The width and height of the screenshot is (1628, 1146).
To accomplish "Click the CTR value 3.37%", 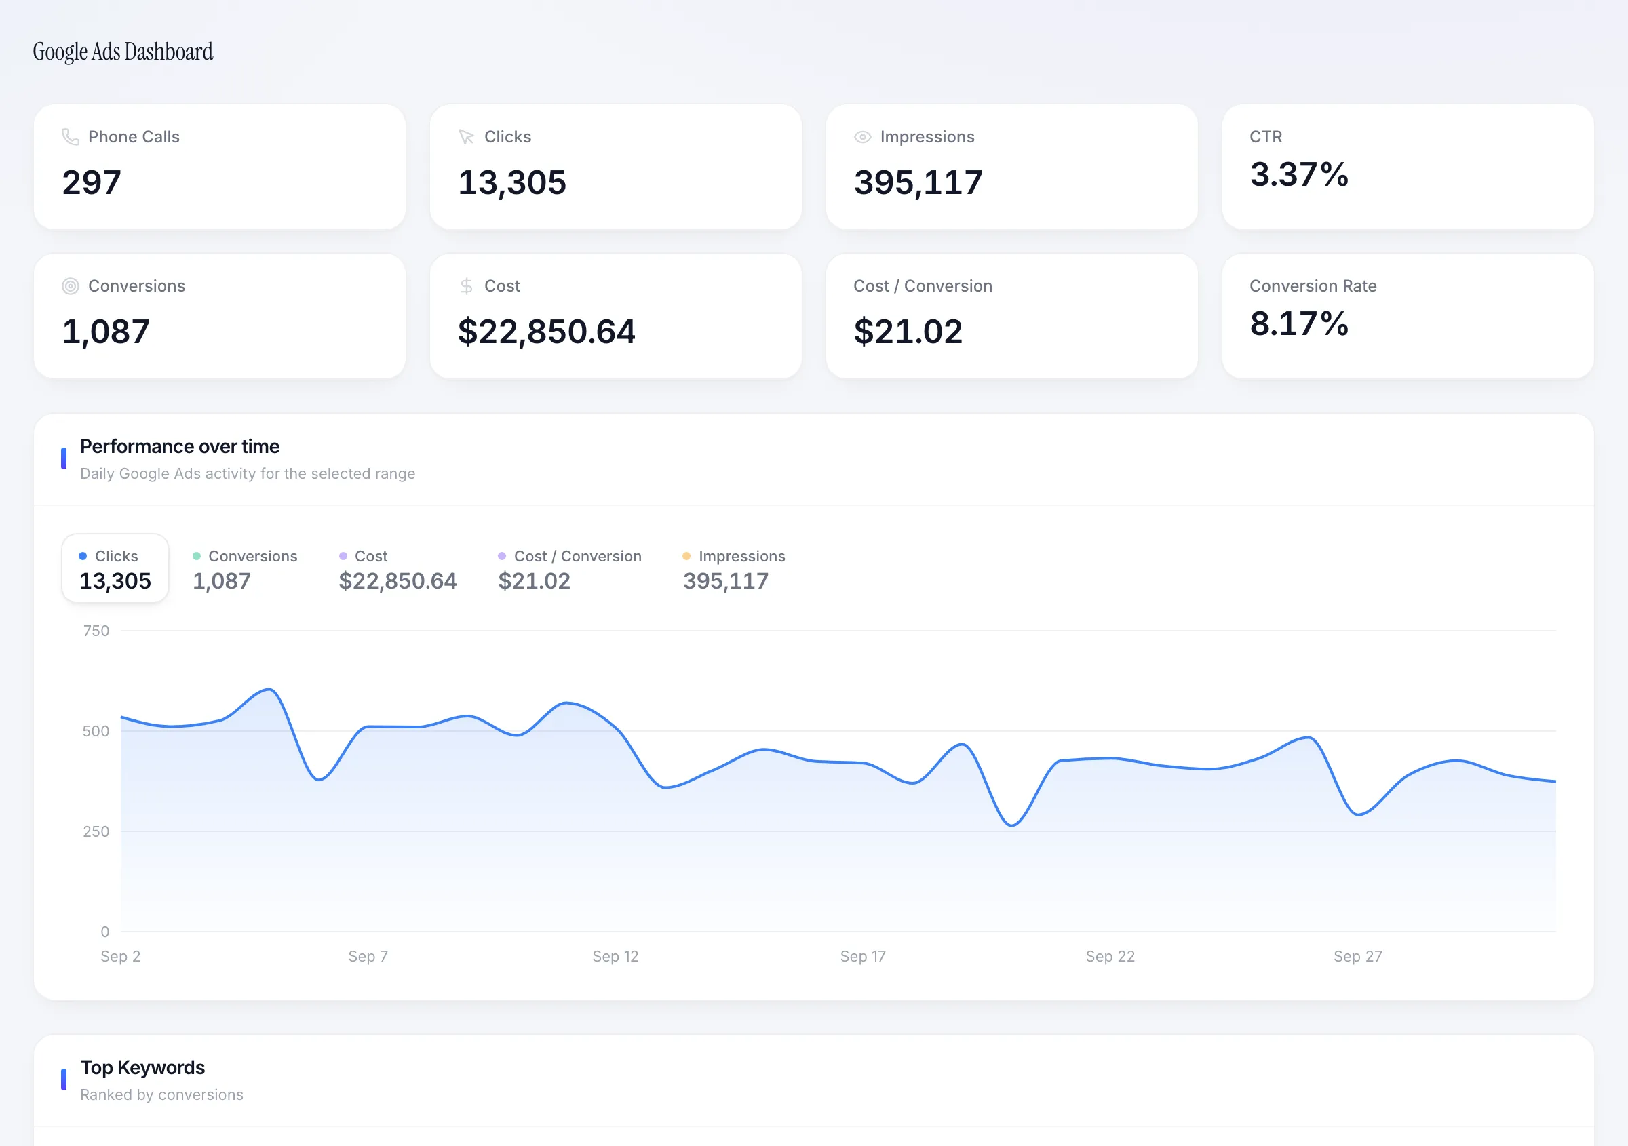I will pos(1298,174).
